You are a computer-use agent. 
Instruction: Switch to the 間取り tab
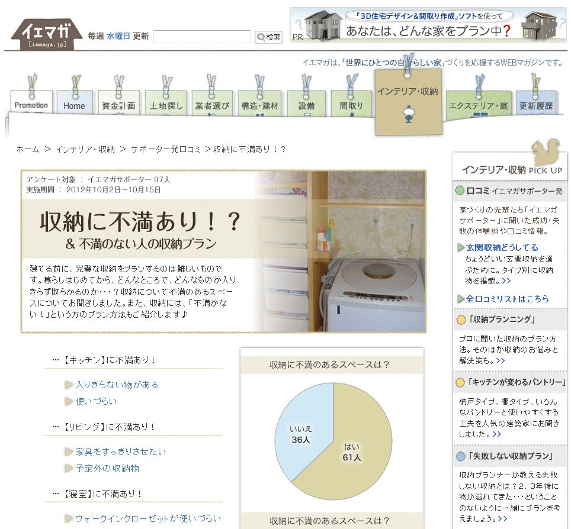pyautogui.click(x=351, y=103)
